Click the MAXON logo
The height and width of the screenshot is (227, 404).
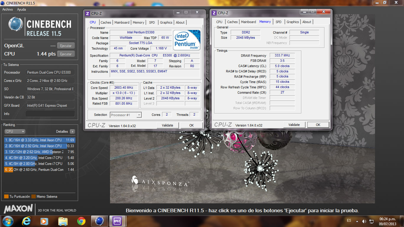(x=18, y=209)
